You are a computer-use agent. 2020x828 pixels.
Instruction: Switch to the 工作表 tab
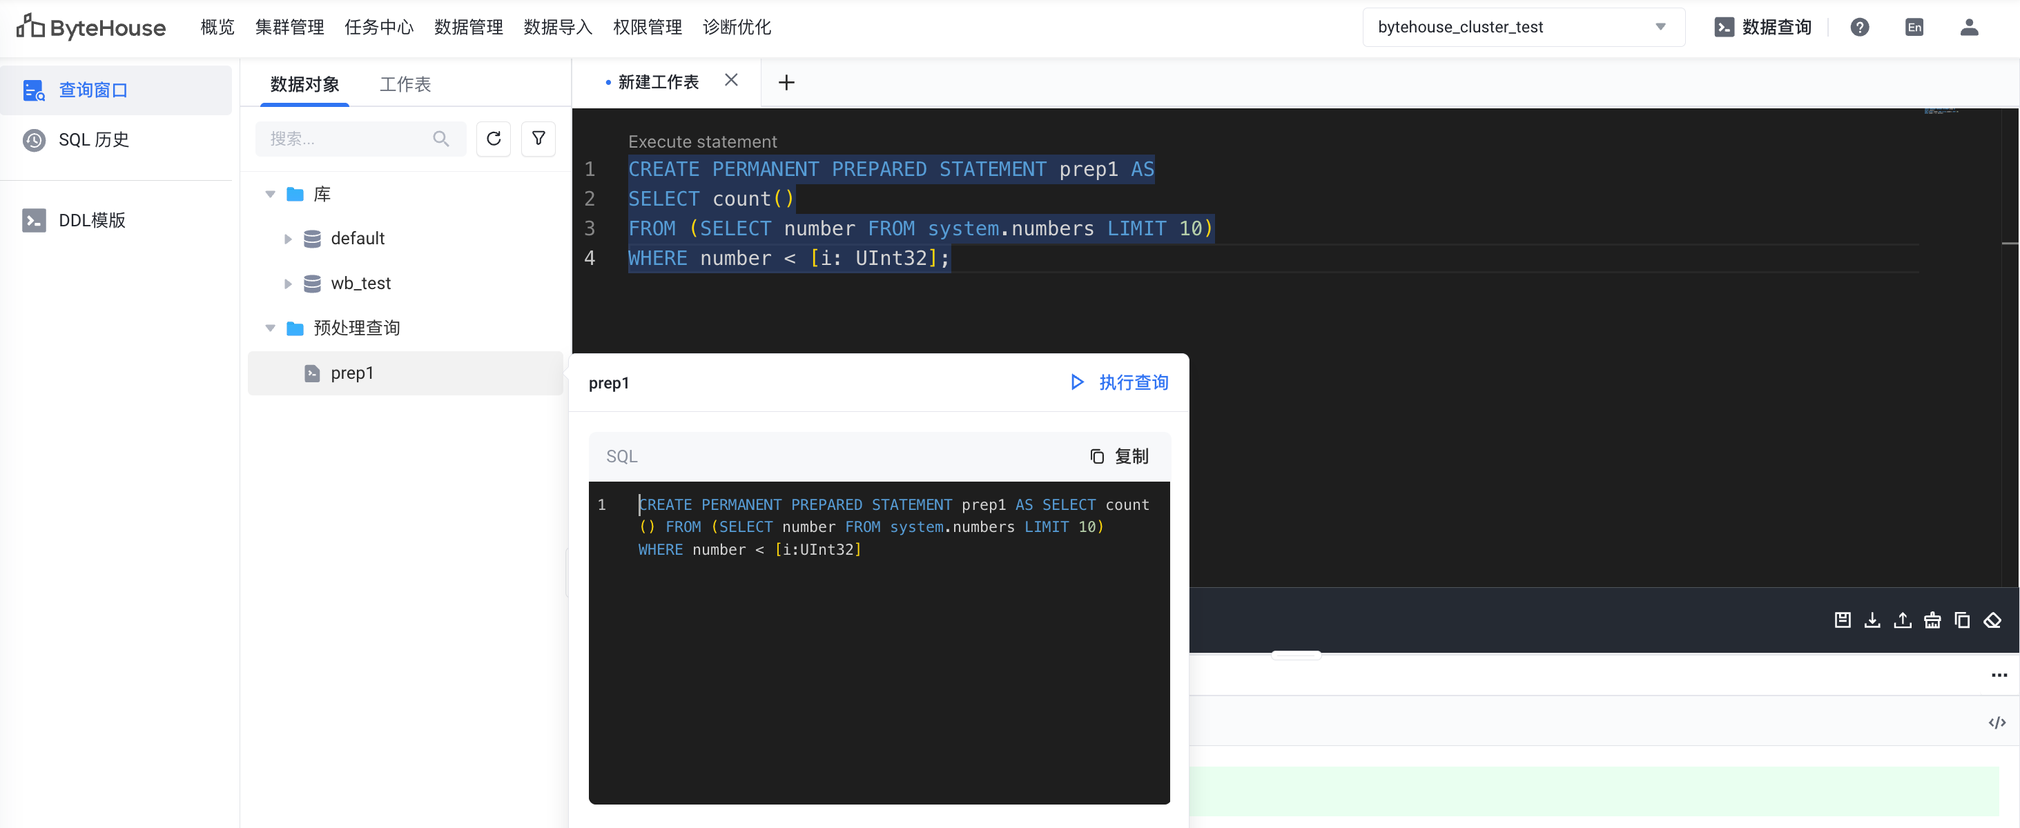pos(405,84)
